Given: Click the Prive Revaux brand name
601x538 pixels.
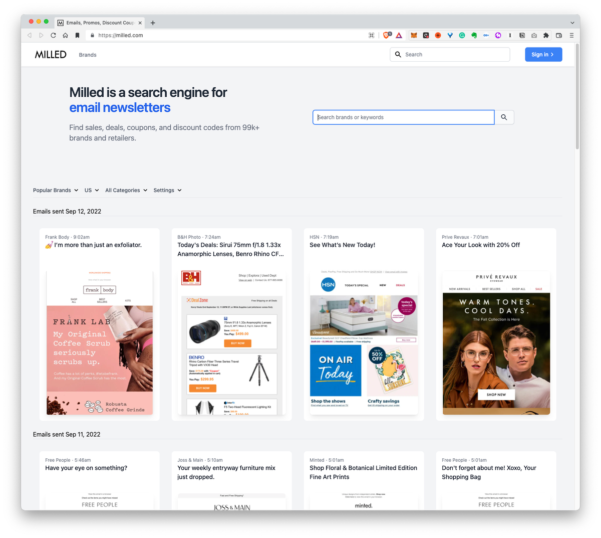Looking at the screenshot, I should tap(455, 237).
